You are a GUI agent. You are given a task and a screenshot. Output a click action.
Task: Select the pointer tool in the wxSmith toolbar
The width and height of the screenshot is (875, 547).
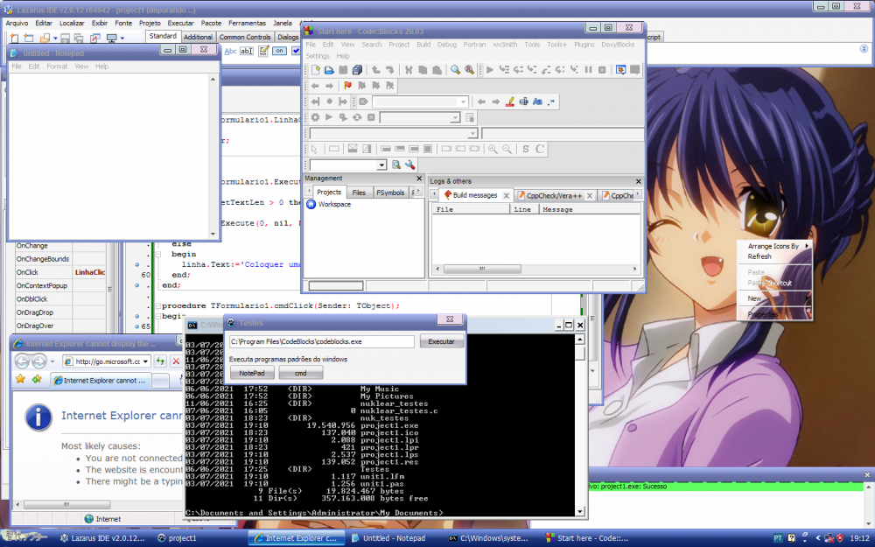tap(315, 149)
